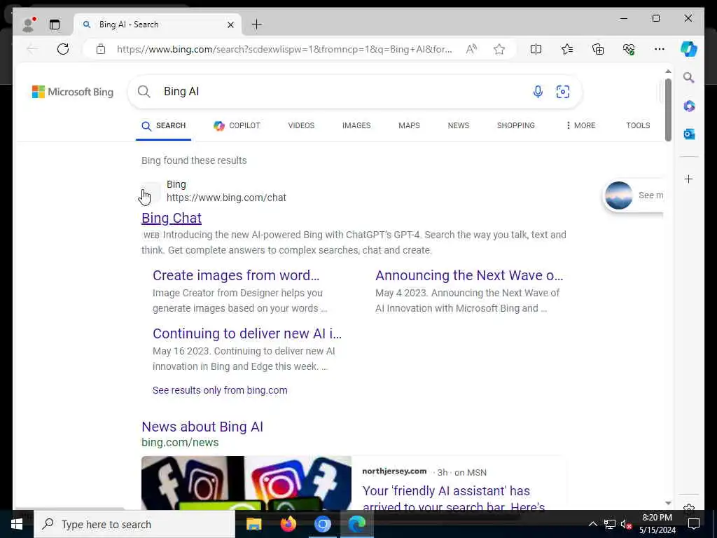Switch to the SHOPPING tab

(516, 126)
